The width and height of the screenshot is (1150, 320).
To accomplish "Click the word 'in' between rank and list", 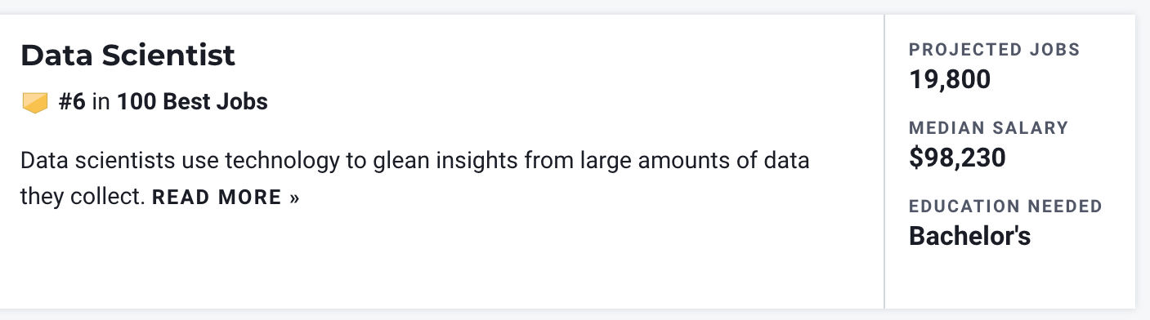I will [x=101, y=102].
